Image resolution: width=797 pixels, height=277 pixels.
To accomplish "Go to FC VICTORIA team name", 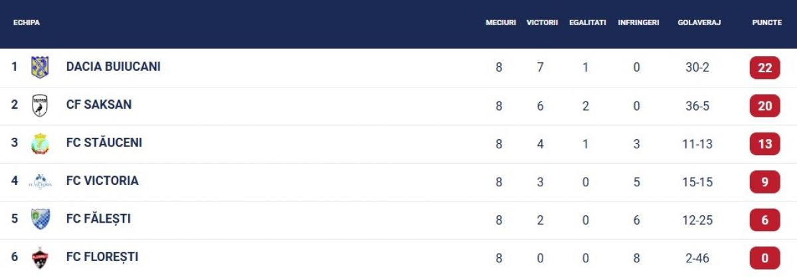I will click(102, 181).
